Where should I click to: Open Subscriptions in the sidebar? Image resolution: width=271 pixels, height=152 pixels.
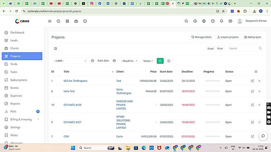click(x=22, y=80)
